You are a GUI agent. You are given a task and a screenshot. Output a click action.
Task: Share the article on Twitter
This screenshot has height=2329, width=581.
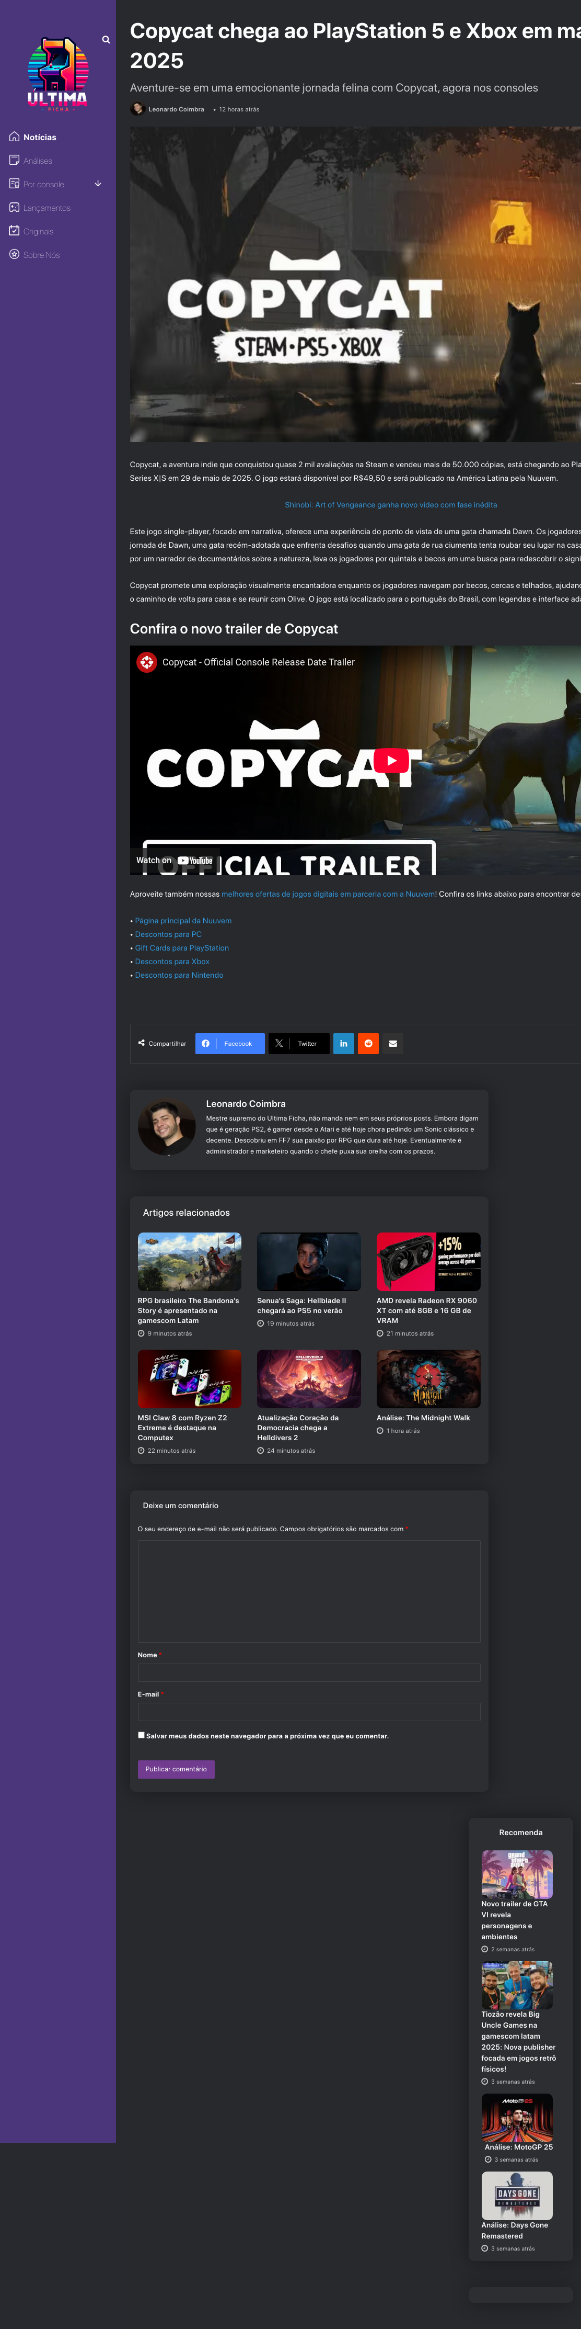tap(298, 1043)
